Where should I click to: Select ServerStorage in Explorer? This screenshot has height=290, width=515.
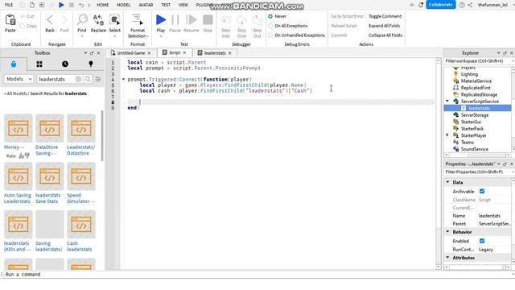click(474, 115)
